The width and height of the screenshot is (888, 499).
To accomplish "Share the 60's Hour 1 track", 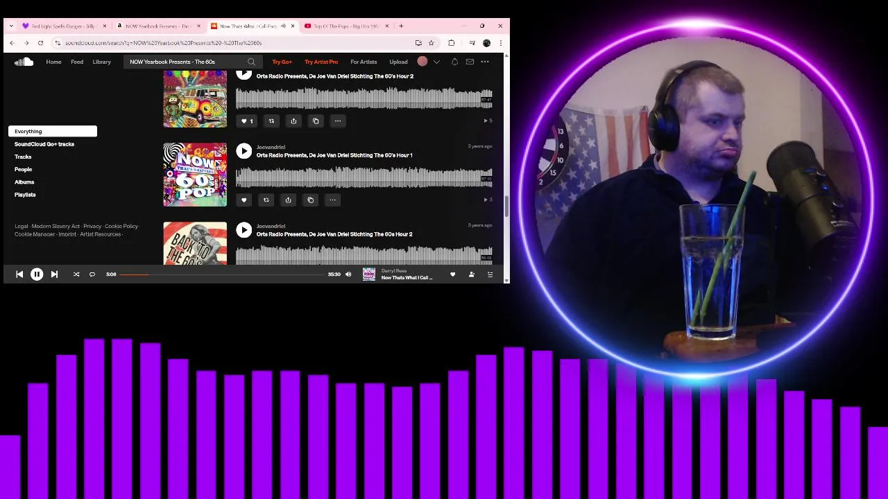I will pos(288,200).
